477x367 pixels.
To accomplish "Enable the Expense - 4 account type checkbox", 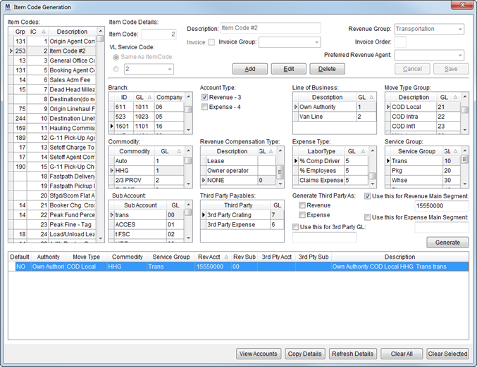I will [x=205, y=107].
